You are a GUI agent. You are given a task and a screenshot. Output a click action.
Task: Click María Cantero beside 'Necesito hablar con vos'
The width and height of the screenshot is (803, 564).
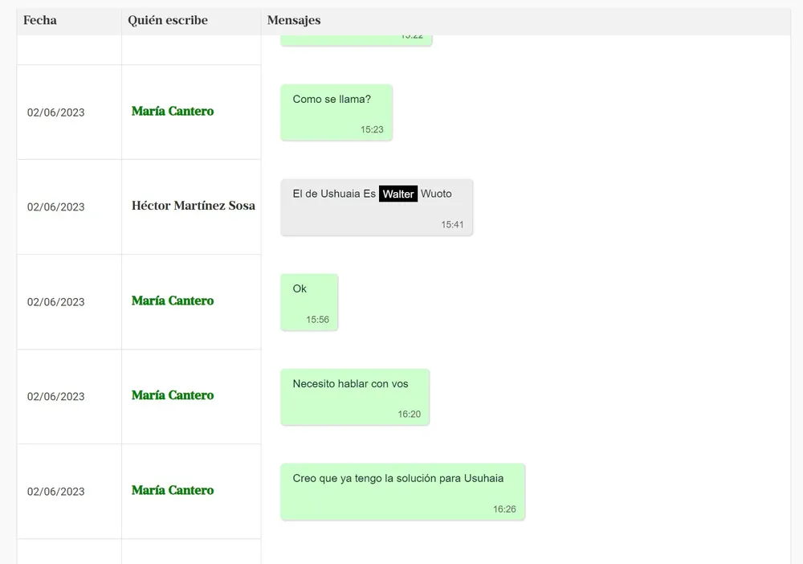(x=173, y=395)
